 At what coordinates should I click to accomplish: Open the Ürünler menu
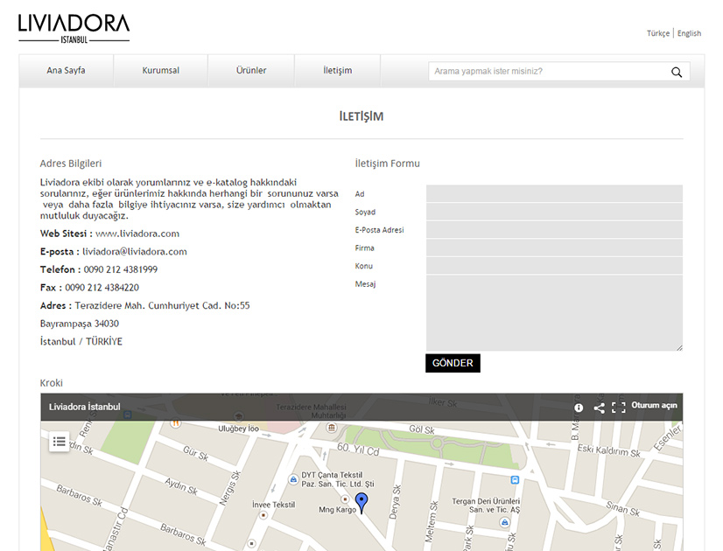tap(251, 71)
